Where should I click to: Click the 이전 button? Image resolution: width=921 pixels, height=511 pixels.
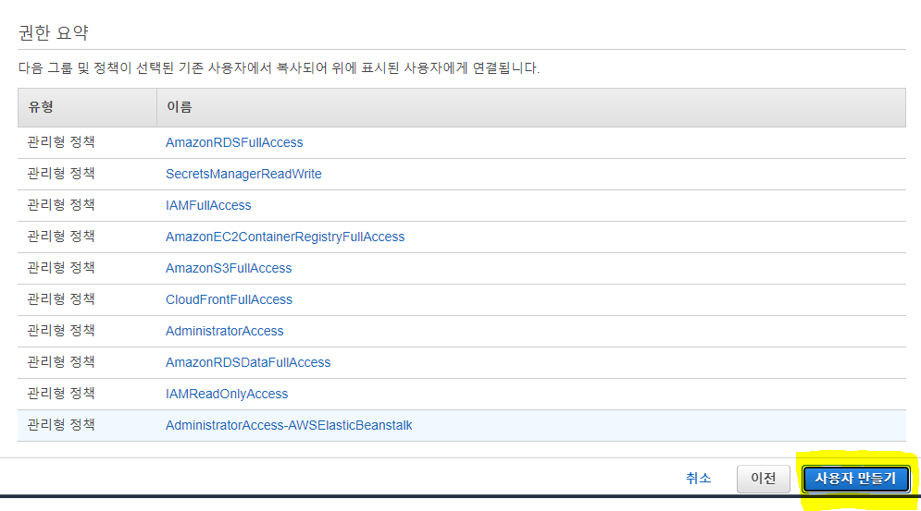point(764,479)
